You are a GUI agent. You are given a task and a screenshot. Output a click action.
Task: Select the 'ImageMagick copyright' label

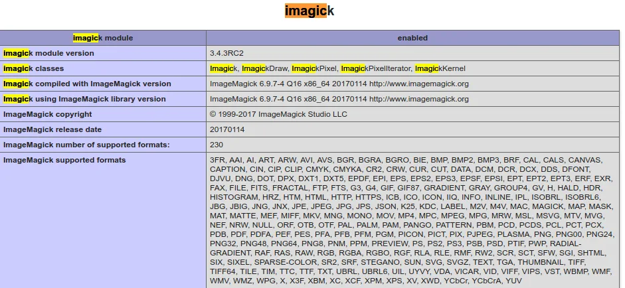47,114
